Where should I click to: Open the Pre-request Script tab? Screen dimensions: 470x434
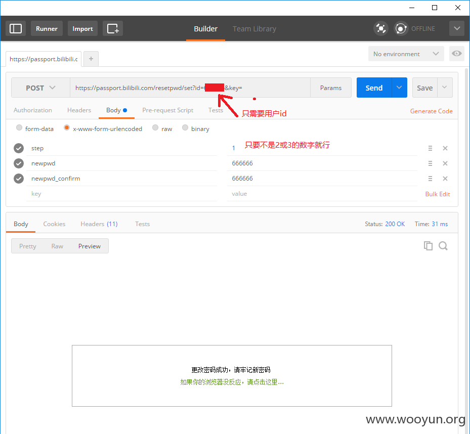coord(168,110)
